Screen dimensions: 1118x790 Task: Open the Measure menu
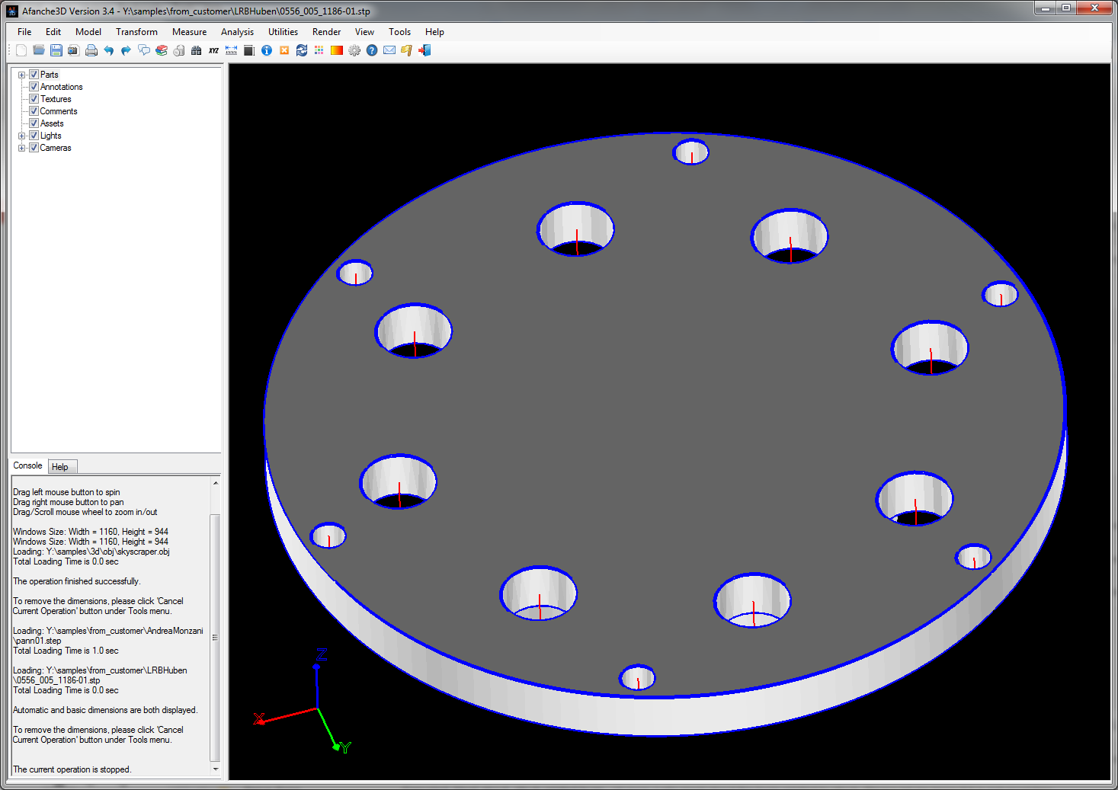click(x=189, y=32)
